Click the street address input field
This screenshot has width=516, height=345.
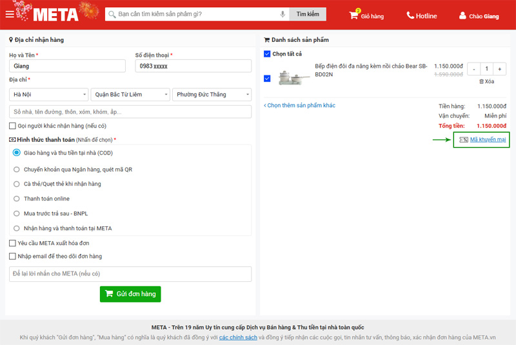[x=130, y=112]
